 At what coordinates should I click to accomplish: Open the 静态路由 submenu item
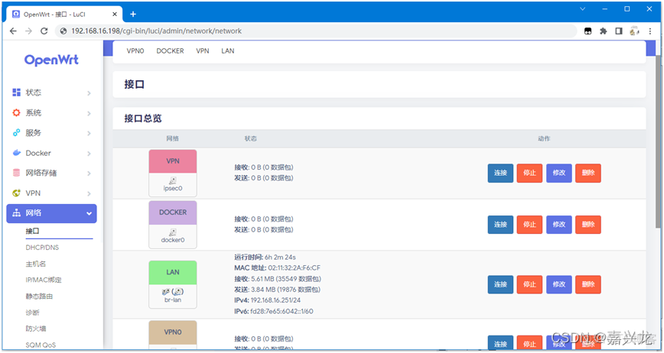39,296
